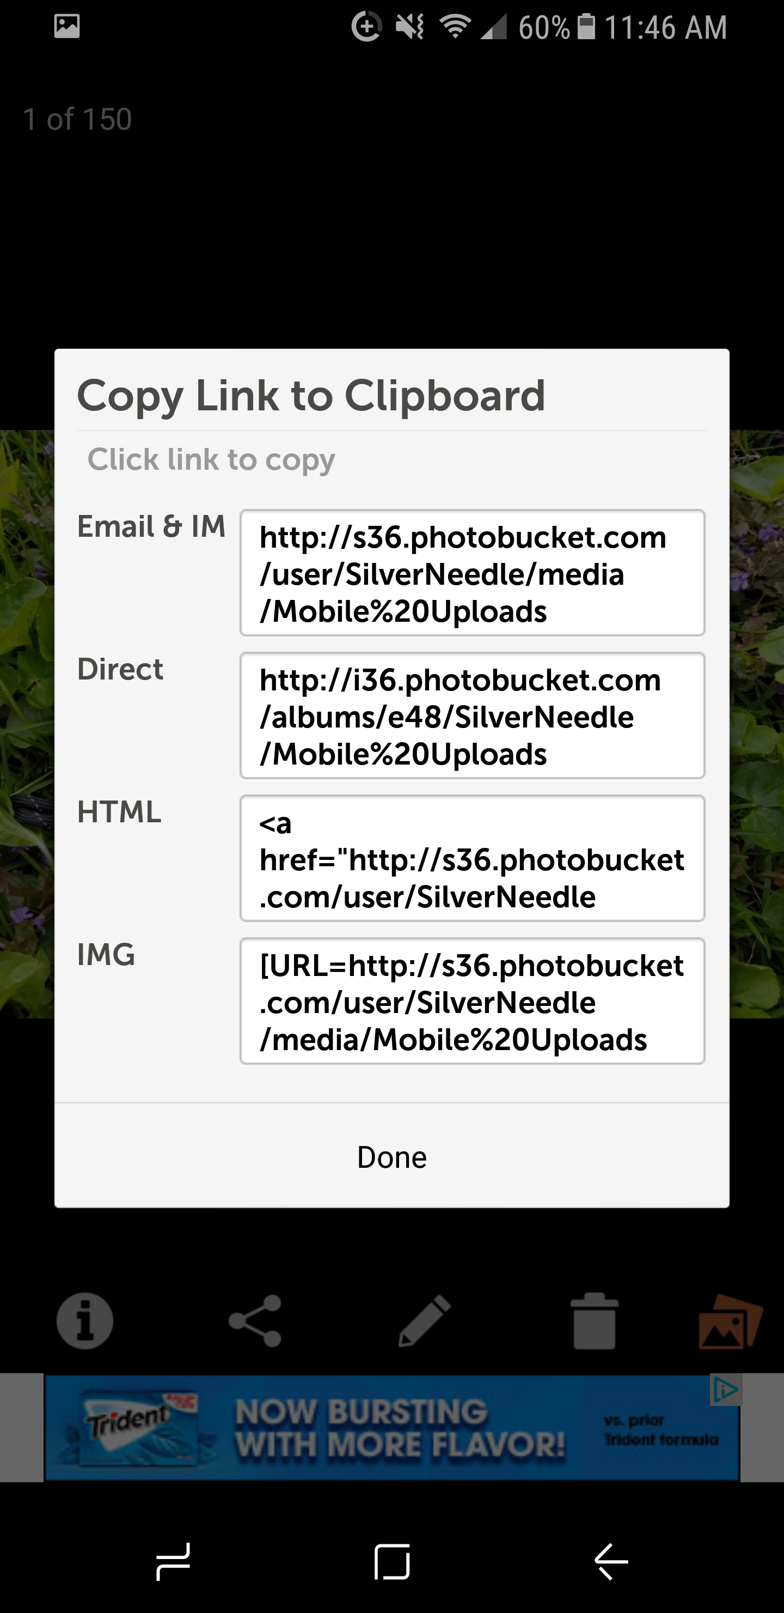Viewport: 784px width, 1613px height.
Task: Tap the info icon in bottom toolbar
Action: coord(85,1320)
